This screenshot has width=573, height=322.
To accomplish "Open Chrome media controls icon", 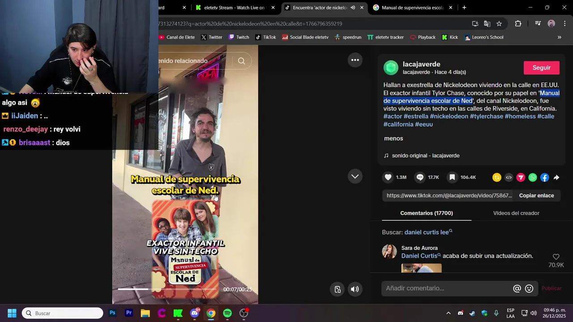I will 538,24.
